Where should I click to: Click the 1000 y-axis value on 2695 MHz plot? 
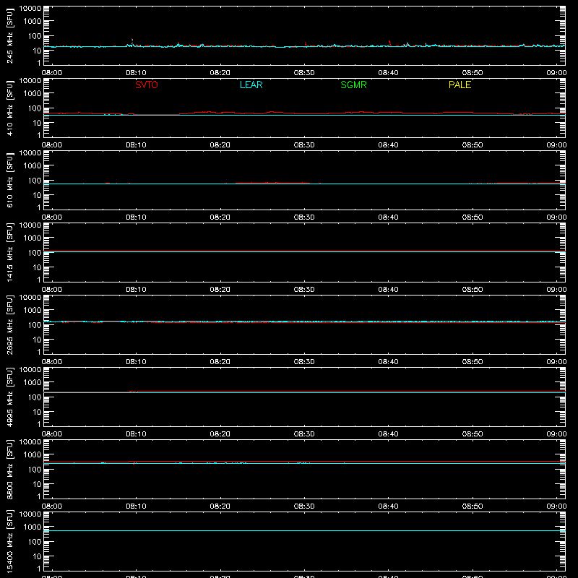[x=33, y=311]
